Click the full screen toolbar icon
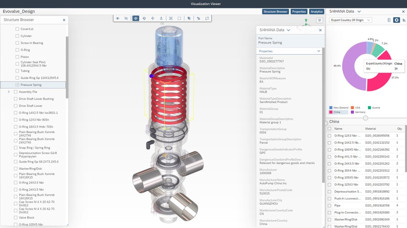Screen dimensions: 407x228 pos(207,18)
